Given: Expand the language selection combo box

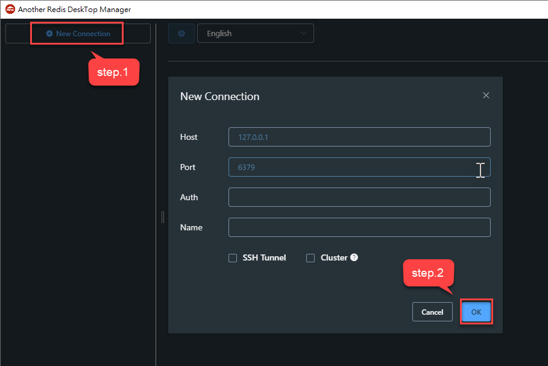Looking at the screenshot, I should [255, 33].
